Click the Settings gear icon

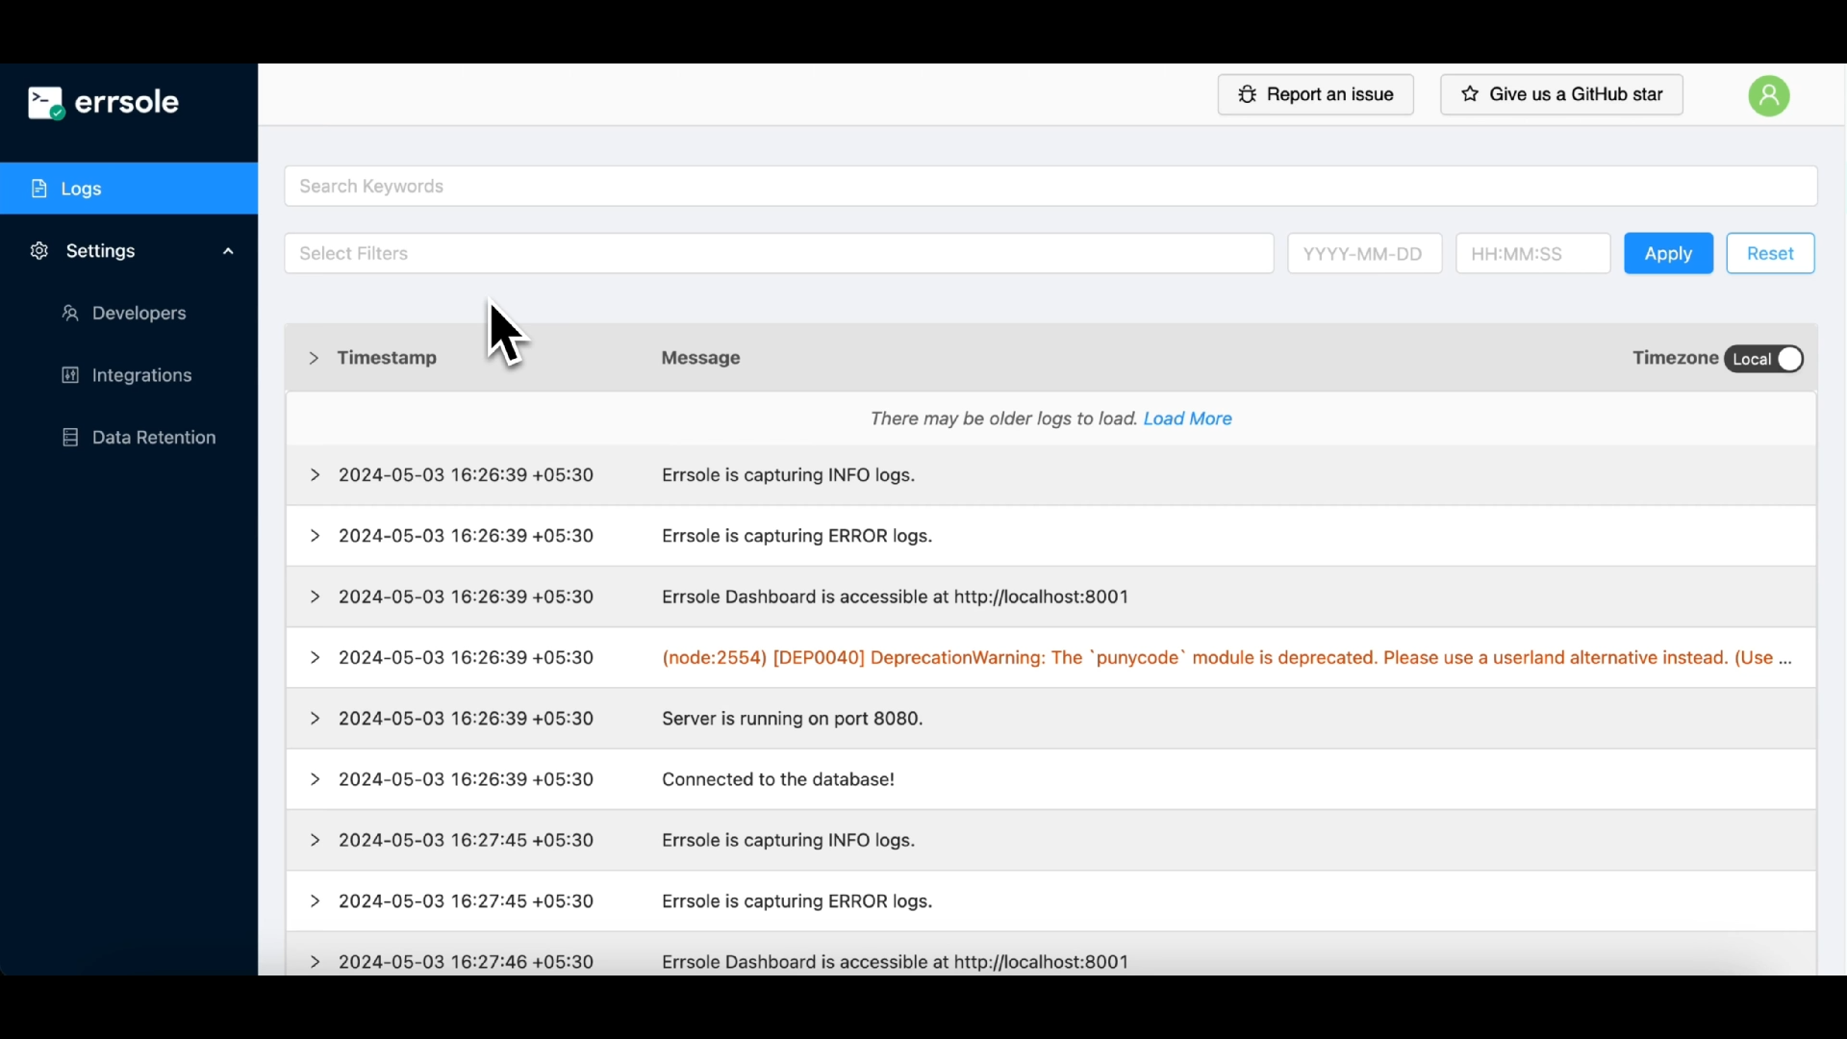(x=39, y=251)
